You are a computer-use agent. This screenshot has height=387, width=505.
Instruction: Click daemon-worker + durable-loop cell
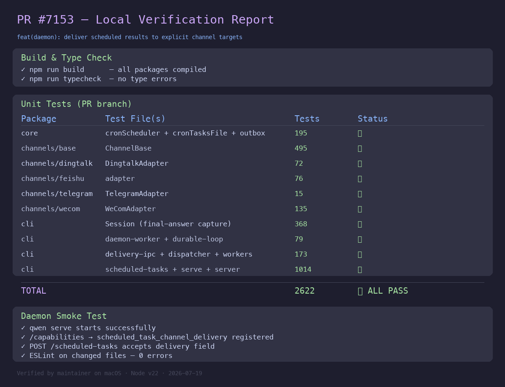pyautogui.click(x=164, y=239)
